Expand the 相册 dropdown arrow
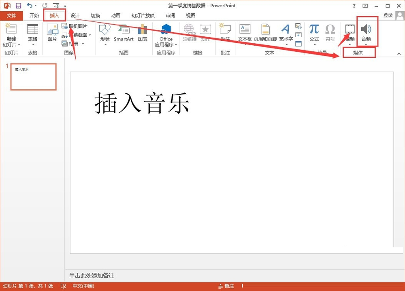This screenshot has width=405, height=291. (x=83, y=44)
